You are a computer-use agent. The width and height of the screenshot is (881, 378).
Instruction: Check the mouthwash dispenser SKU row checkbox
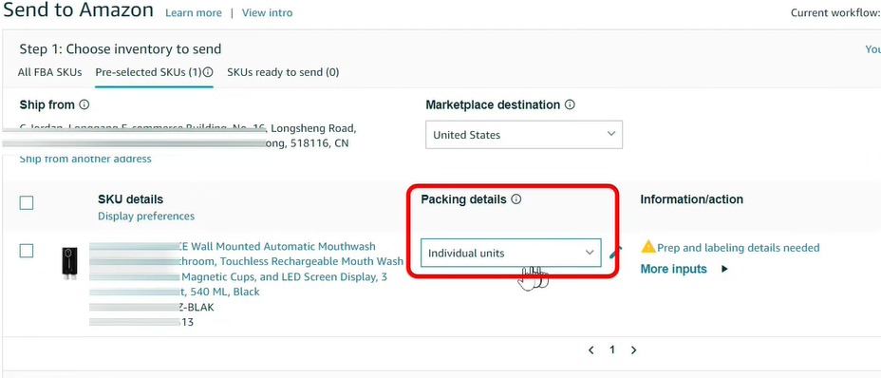click(27, 251)
